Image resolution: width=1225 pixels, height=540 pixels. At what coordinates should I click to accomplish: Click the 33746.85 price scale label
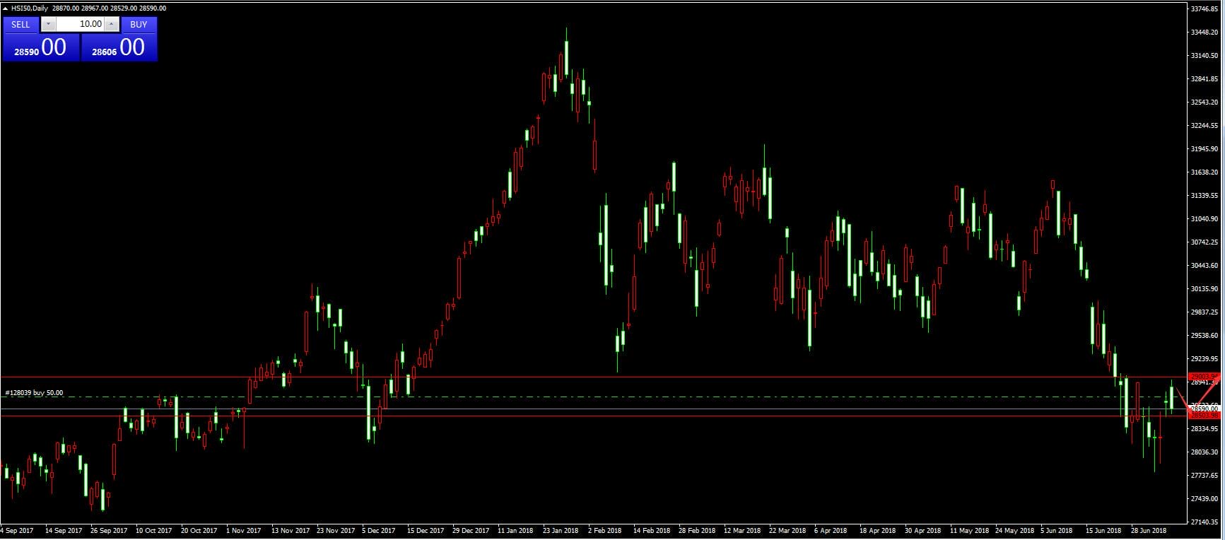click(x=1204, y=9)
